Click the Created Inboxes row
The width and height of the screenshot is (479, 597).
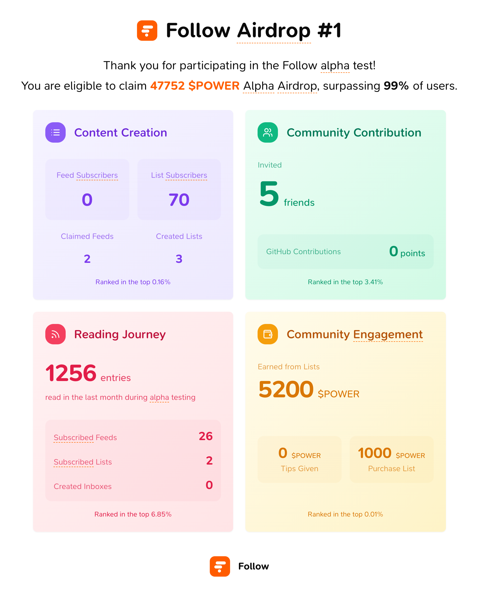pyautogui.click(x=133, y=485)
